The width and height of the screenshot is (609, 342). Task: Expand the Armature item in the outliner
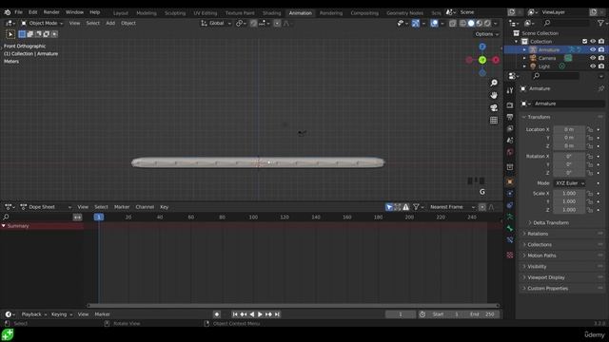pyautogui.click(x=524, y=49)
